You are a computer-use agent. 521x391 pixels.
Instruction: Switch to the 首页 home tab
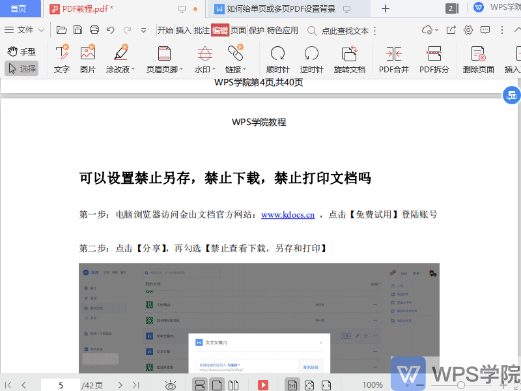tap(18, 8)
